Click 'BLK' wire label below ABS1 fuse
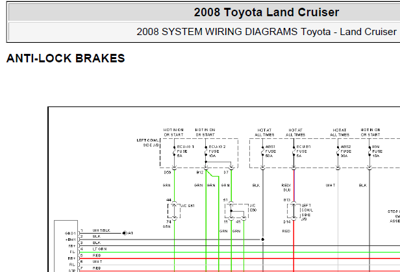 pos(256,185)
